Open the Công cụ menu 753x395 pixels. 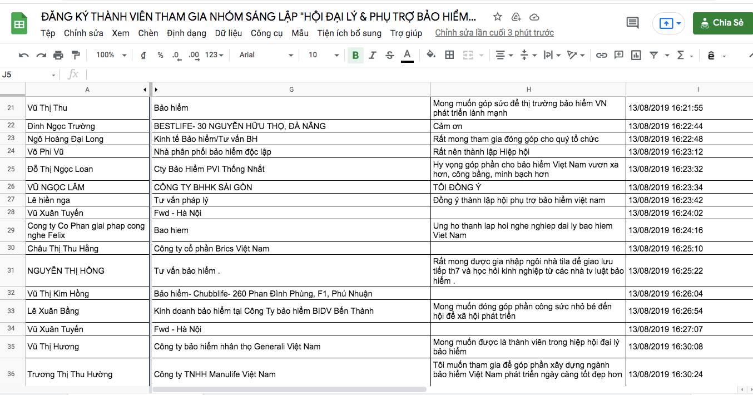coord(267,33)
